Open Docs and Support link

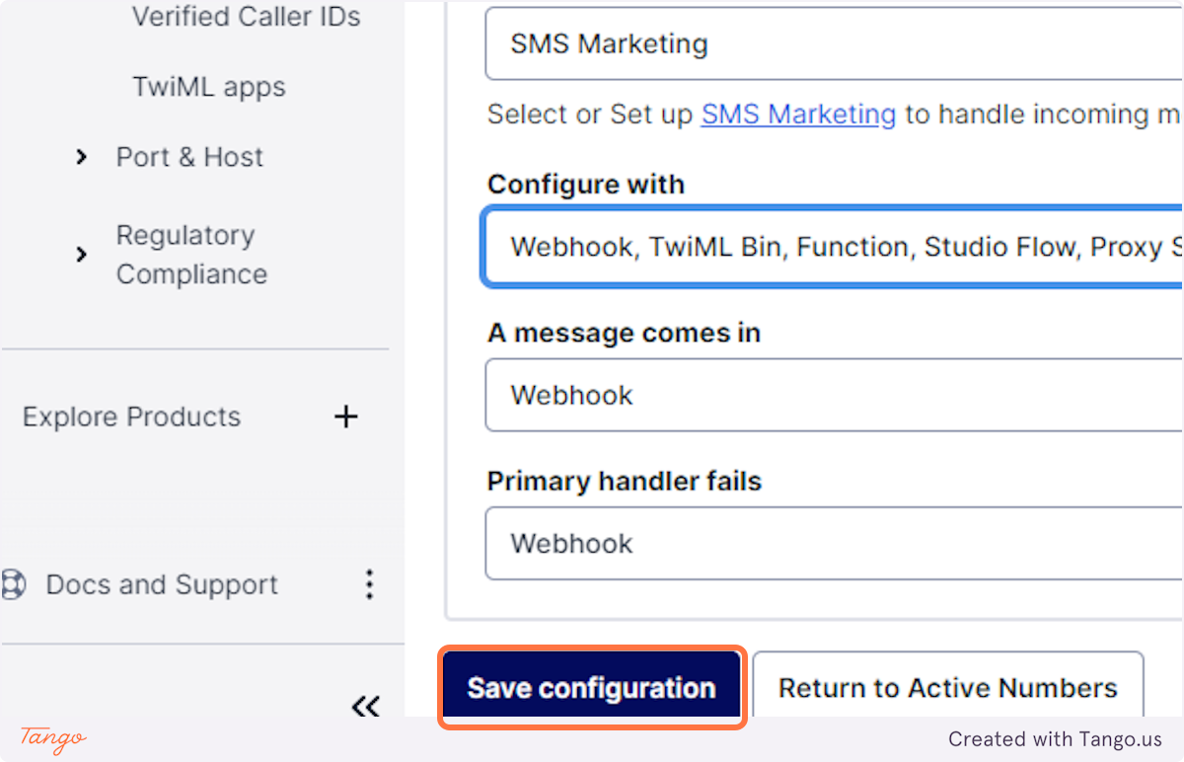(162, 584)
